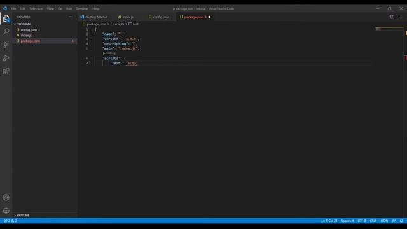The height and width of the screenshot is (229, 407).
Task: Open the Go menu
Action: (x=60, y=8)
